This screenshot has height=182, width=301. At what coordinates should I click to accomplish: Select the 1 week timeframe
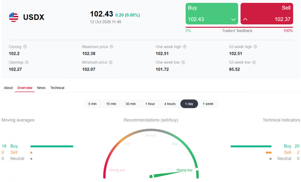[x=208, y=104]
